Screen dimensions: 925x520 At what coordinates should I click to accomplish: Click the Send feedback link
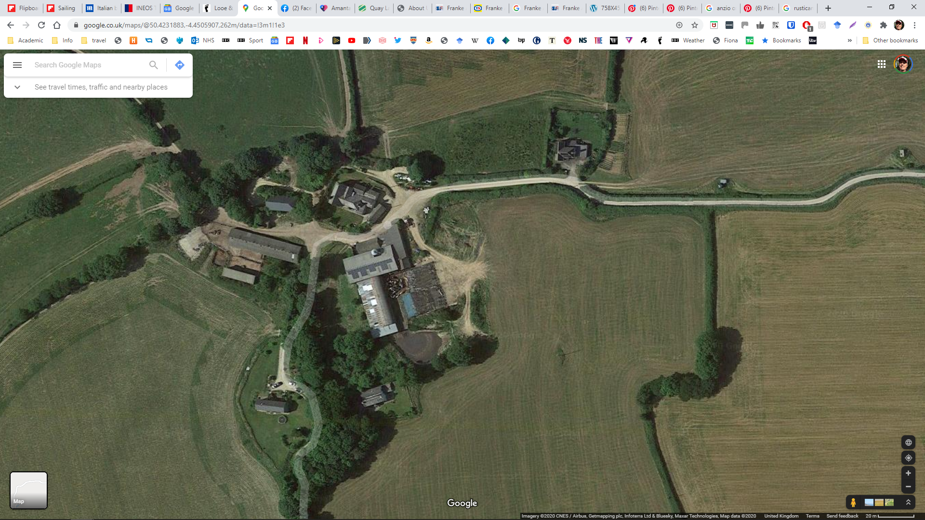842,516
